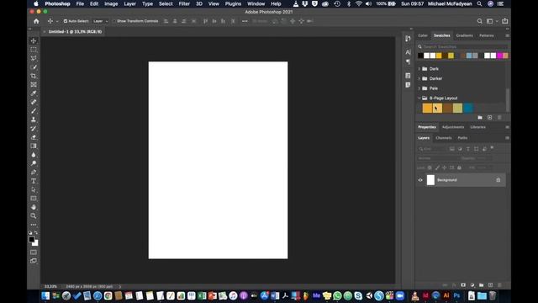
Task: Switch to the Channels tab
Action: click(443, 138)
